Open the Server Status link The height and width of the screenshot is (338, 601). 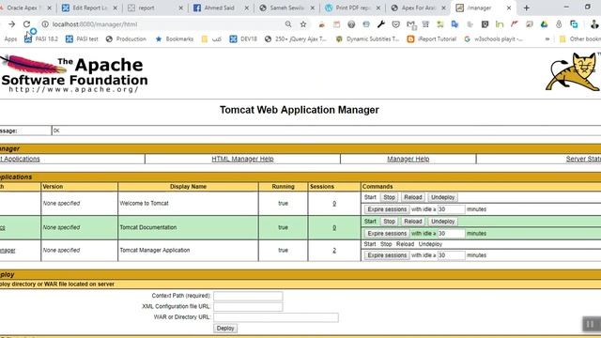click(x=583, y=159)
